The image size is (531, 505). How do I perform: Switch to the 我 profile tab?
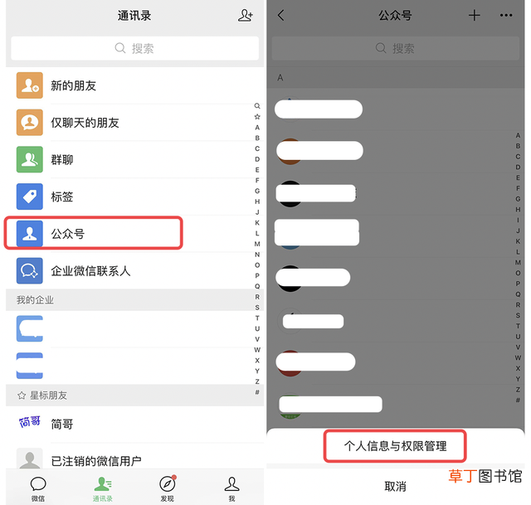(x=232, y=488)
